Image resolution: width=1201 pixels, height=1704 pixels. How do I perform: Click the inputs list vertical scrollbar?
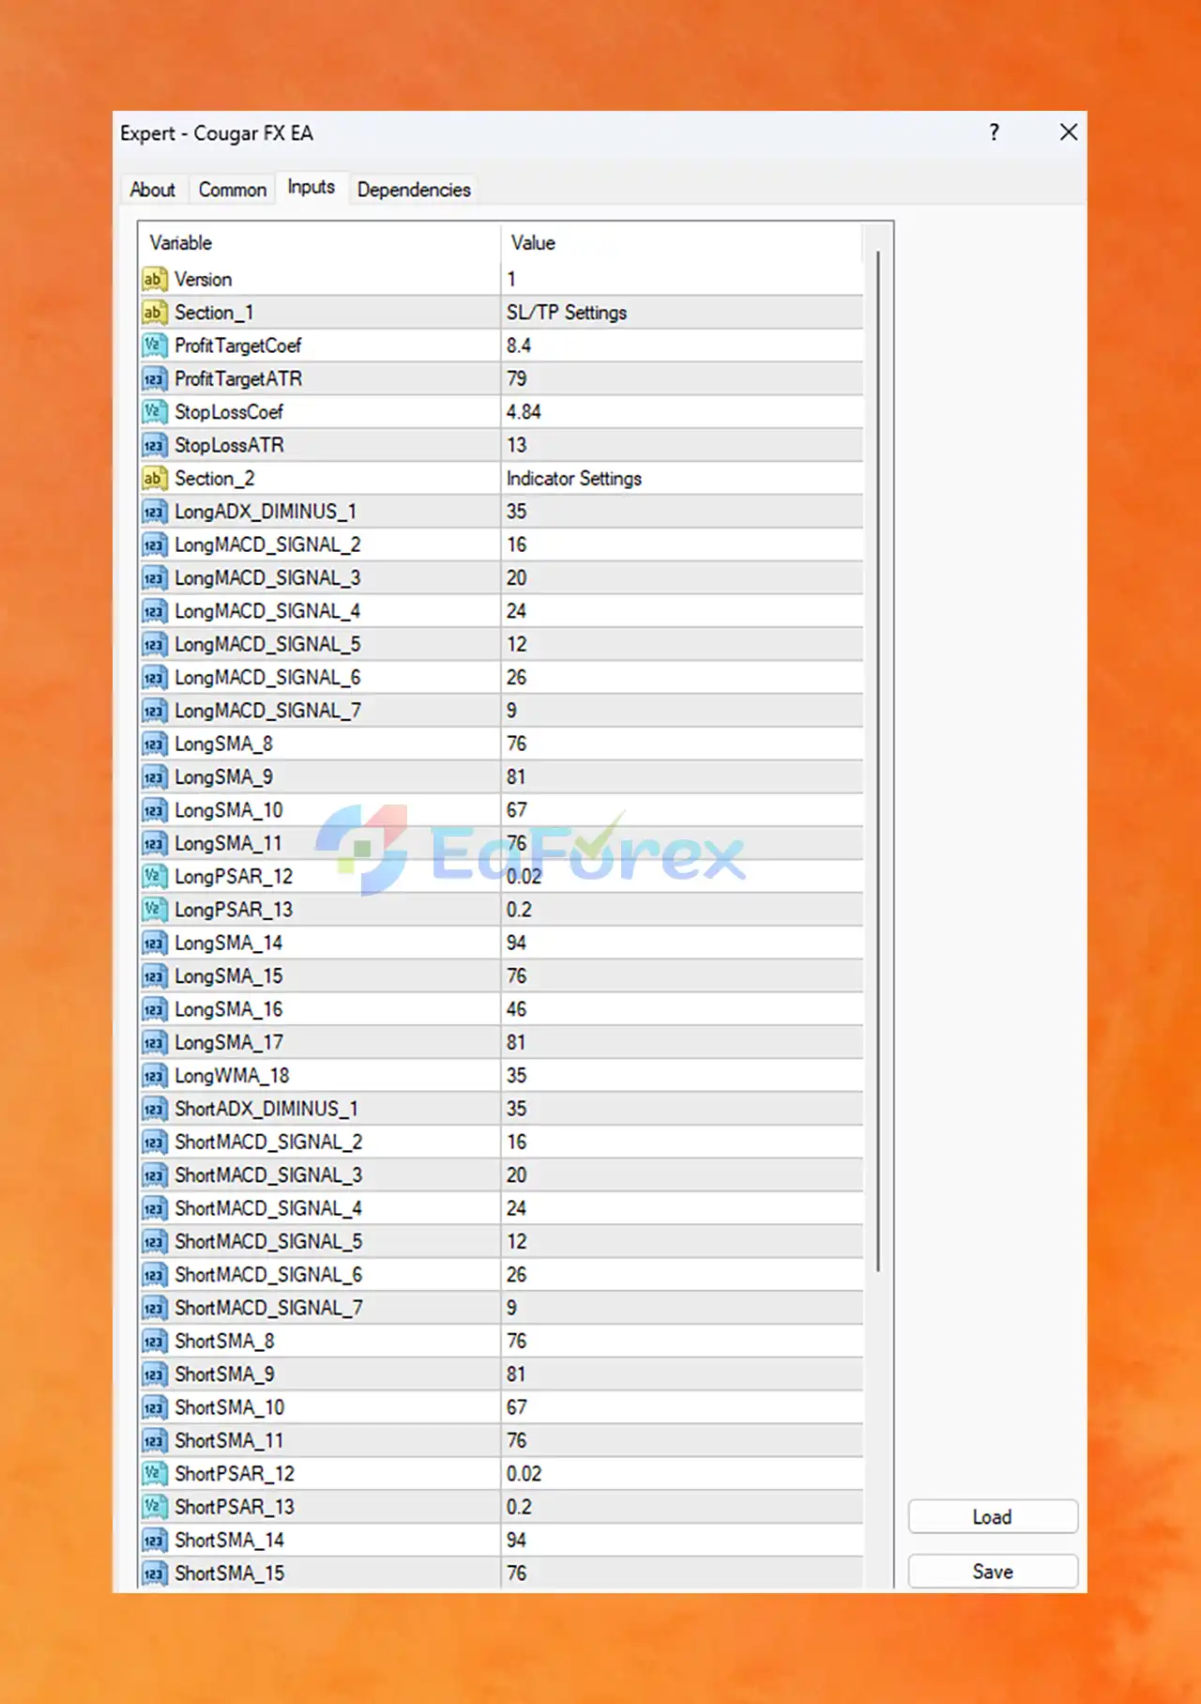pyautogui.click(x=878, y=760)
